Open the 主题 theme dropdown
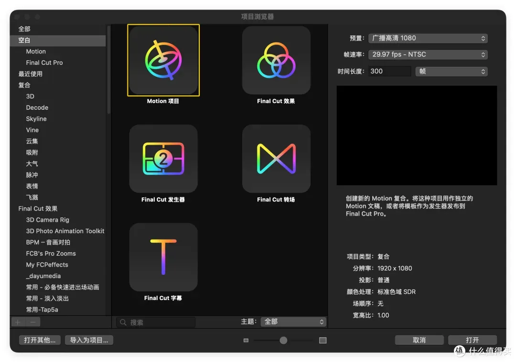Viewport: 516px width, 362px height. click(293, 321)
